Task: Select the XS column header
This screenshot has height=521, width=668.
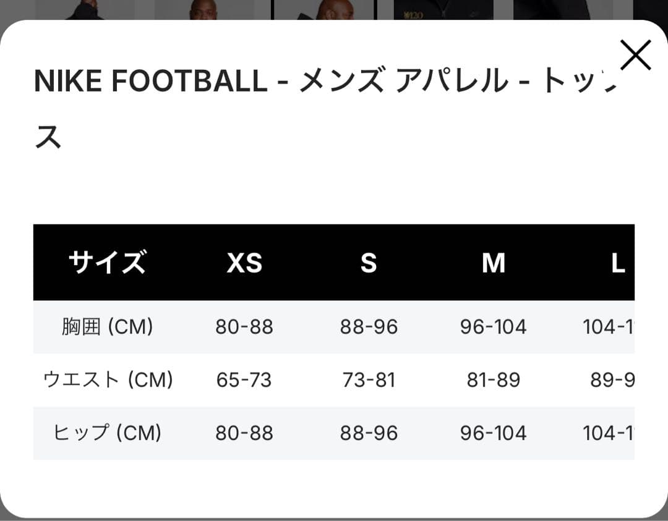Action: click(245, 263)
